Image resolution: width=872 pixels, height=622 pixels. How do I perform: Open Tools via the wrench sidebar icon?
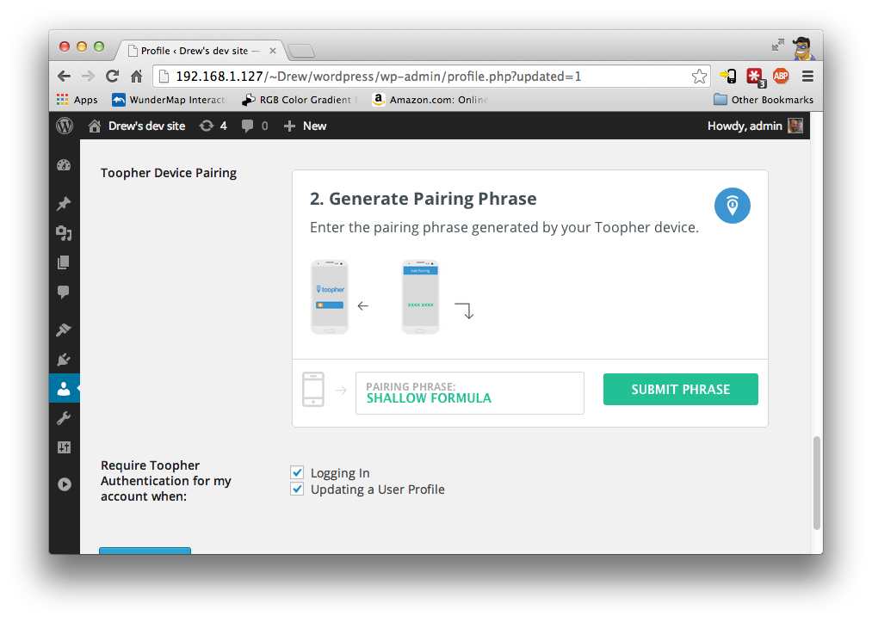[x=64, y=418]
